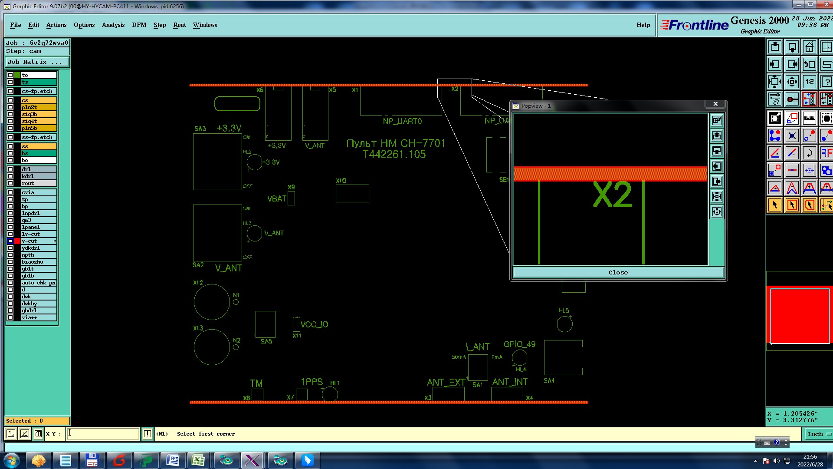The image size is (833, 469).
Task: Click the 1:2 zoom scale icon
Action: (x=810, y=82)
